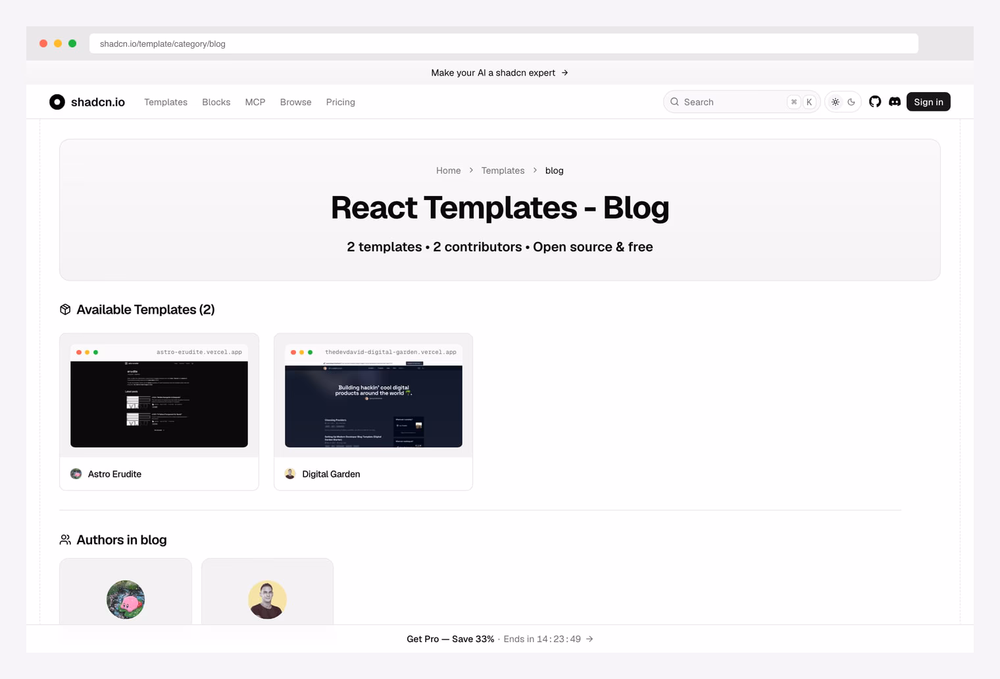Click the Available Templates (2) heading
This screenshot has width=1000, height=679.
(x=145, y=309)
